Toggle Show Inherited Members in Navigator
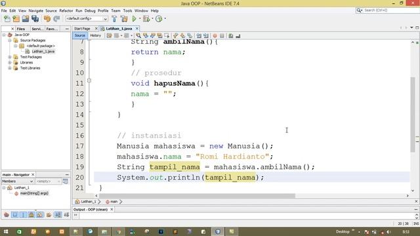The height and width of the screenshot is (236, 420). 7,214
